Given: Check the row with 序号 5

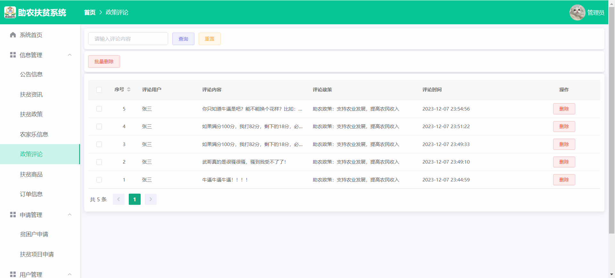Looking at the screenshot, I should 99,109.
